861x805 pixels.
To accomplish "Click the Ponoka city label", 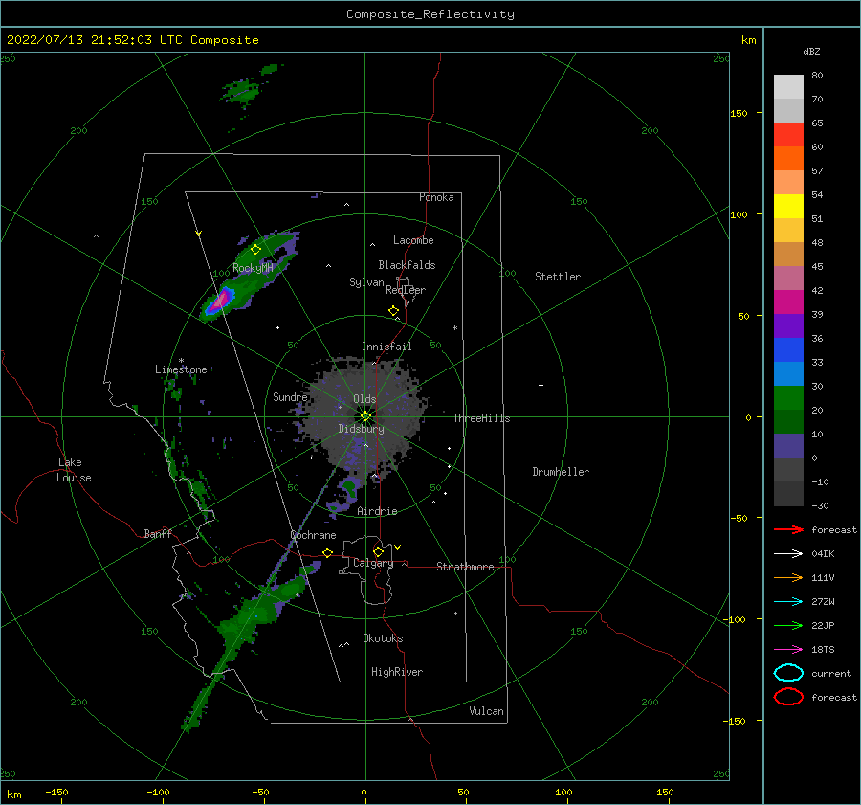I will coord(436,197).
